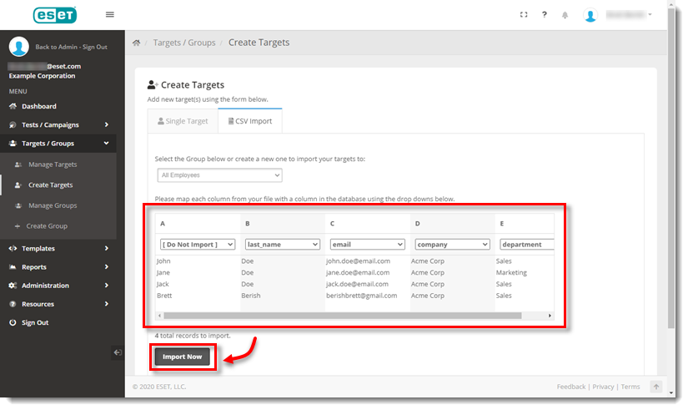Click the hamburger menu icon
This screenshot has width=688, height=410.
pyautogui.click(x=110, y=15)
